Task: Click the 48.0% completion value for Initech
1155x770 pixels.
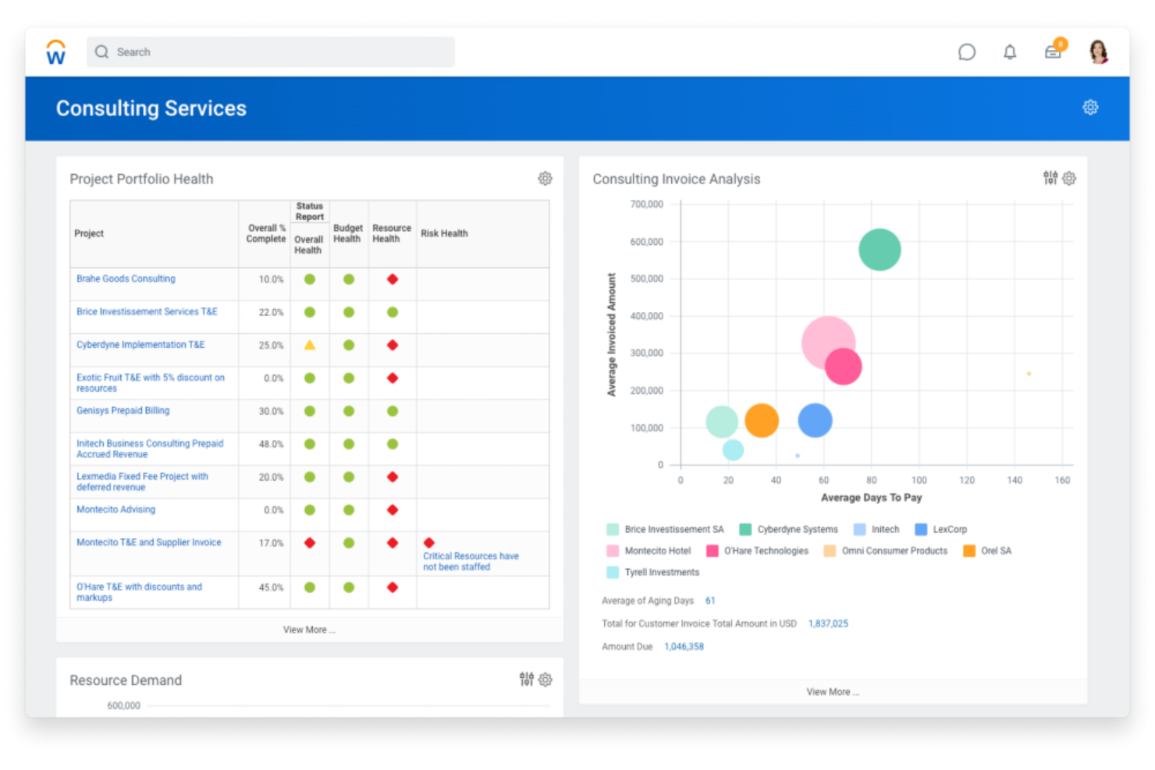Action: coord(271,444)
